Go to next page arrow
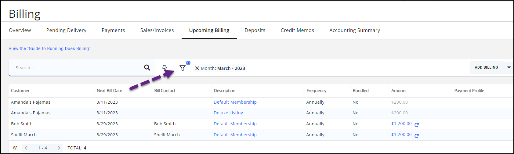The height and width of the screenshot is (154, 514). (59, 148)
